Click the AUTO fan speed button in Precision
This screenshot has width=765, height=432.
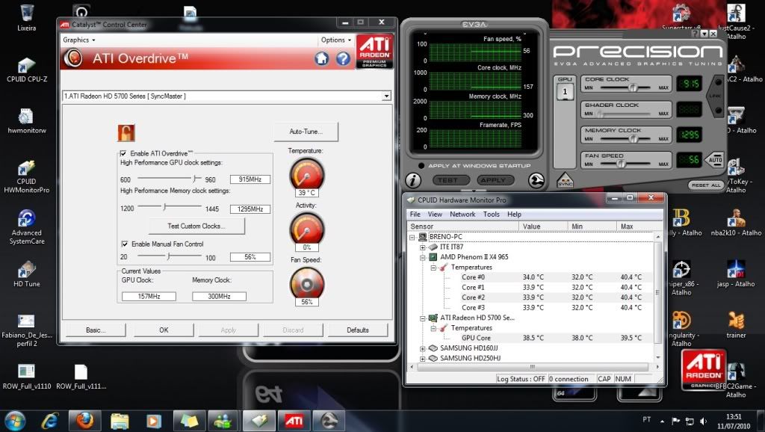(715, 160)
